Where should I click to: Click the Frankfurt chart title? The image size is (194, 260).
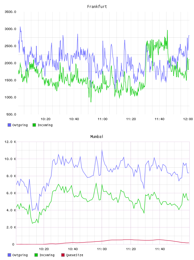[97, 7]
